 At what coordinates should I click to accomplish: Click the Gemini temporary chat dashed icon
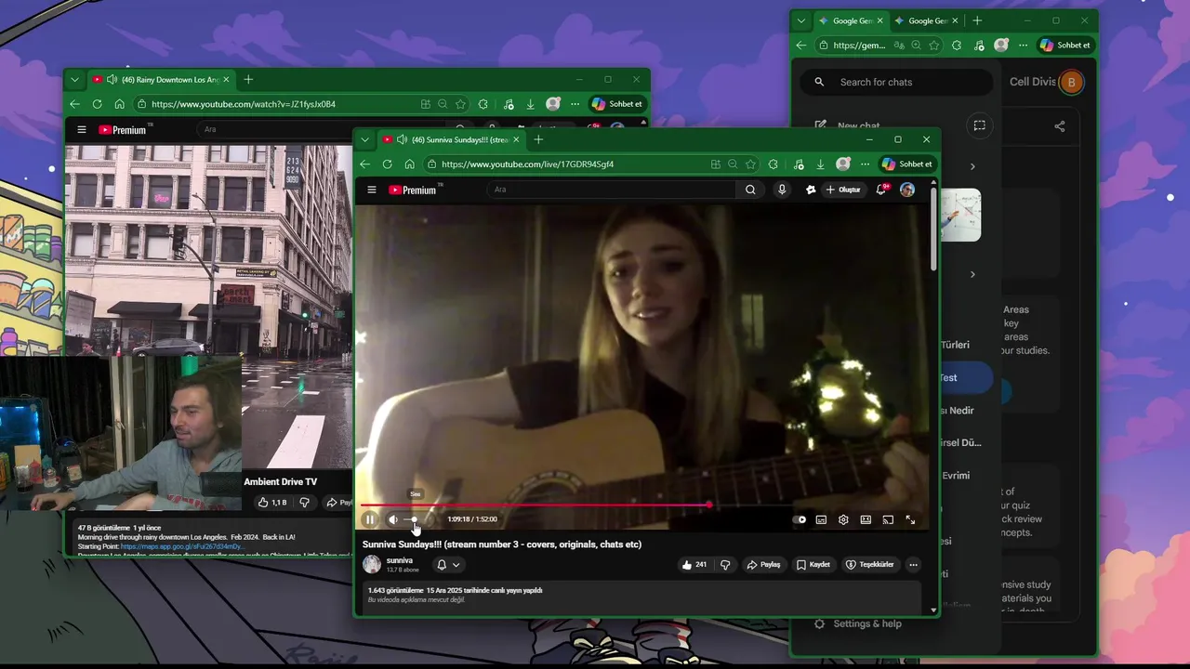(979, 125)
